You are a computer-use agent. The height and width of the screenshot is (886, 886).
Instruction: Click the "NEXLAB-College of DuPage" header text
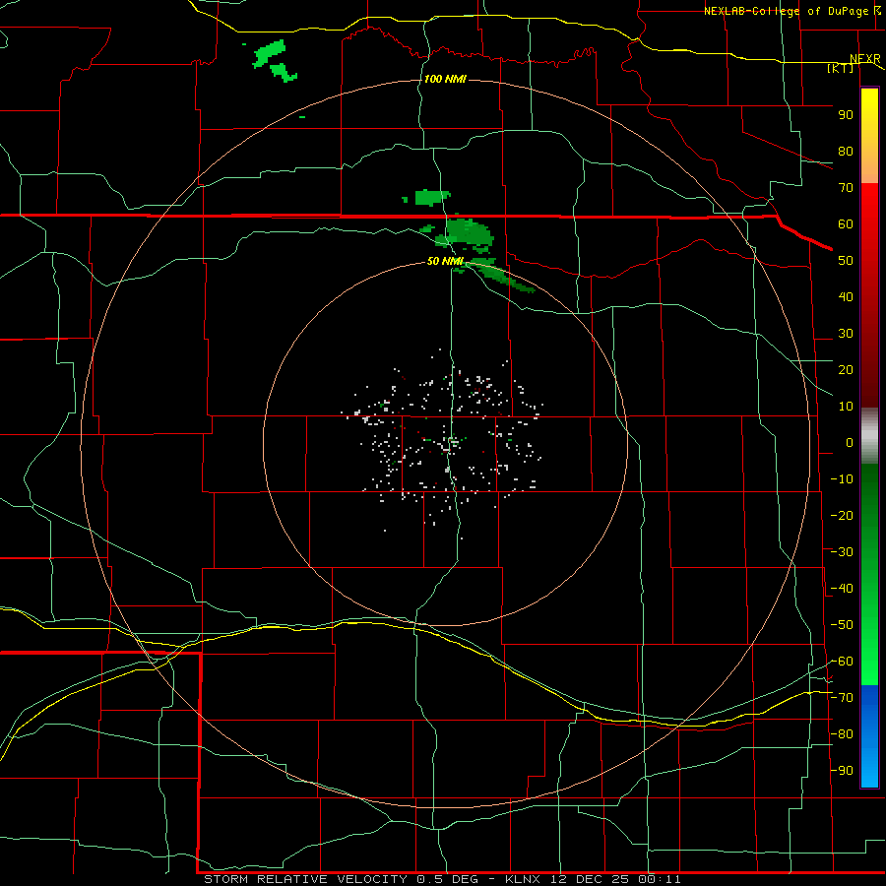[786, 11]
